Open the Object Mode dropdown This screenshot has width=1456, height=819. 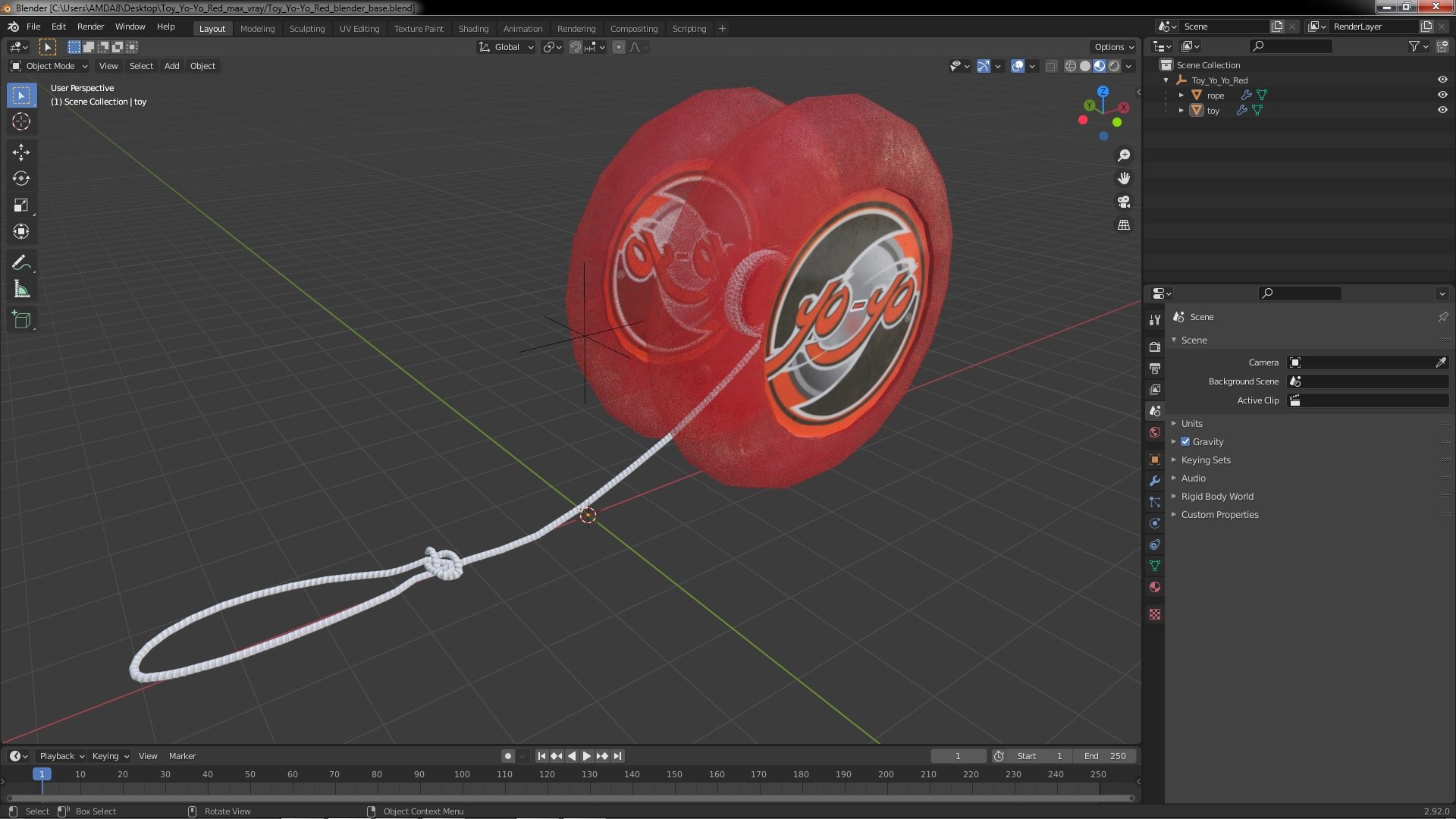tap(49, 67)
